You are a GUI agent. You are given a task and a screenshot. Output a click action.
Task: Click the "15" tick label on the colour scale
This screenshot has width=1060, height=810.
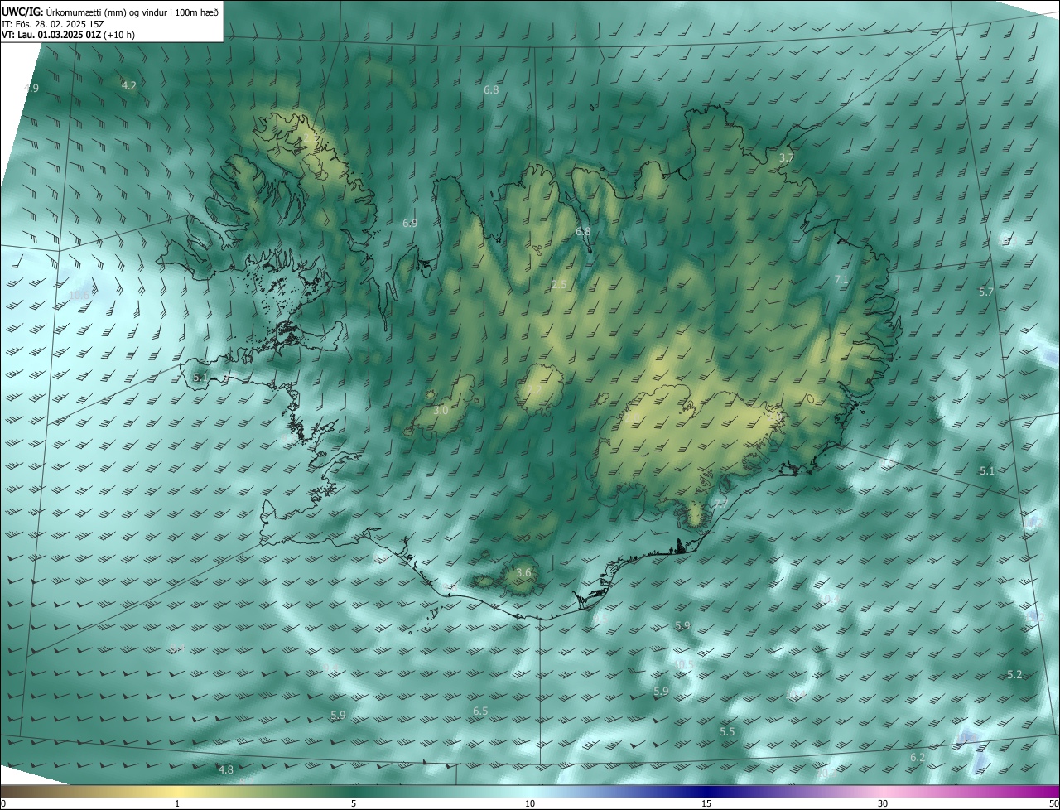706,803
